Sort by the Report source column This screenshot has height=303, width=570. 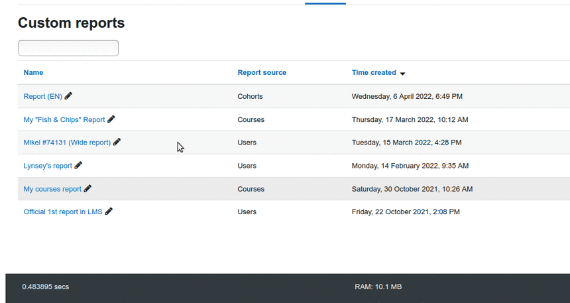coord(262,72)
